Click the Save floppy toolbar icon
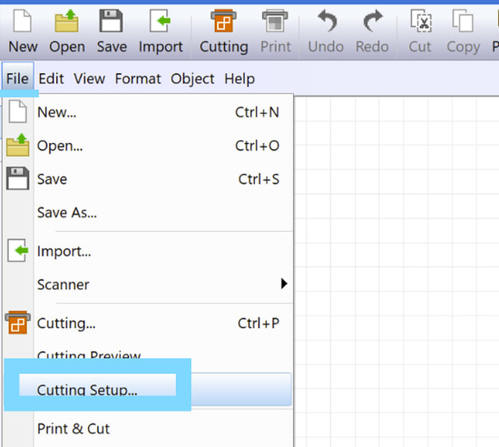 [x=110, y=21]
